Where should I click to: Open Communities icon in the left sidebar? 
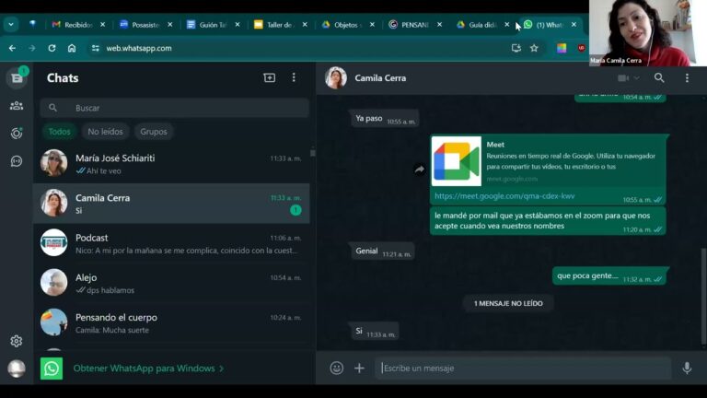[x=17, y=105]
